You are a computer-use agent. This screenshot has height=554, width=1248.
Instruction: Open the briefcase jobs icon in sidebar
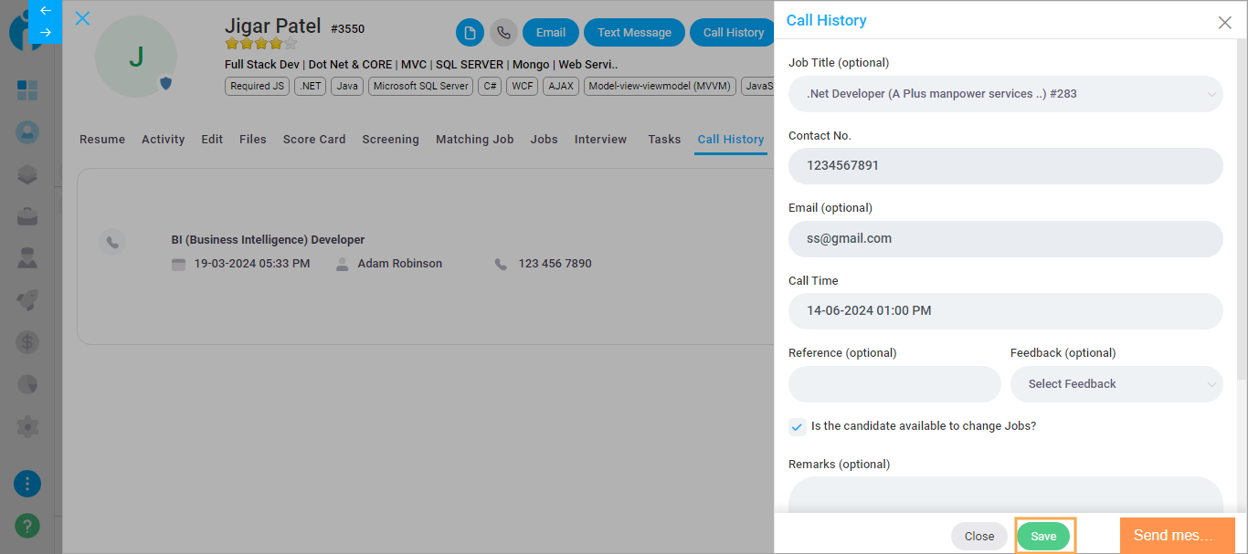coord(27,216)
